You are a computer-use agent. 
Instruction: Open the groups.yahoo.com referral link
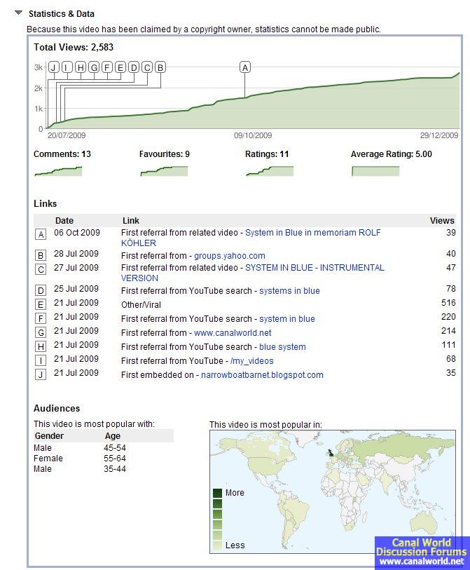[229, 256]
